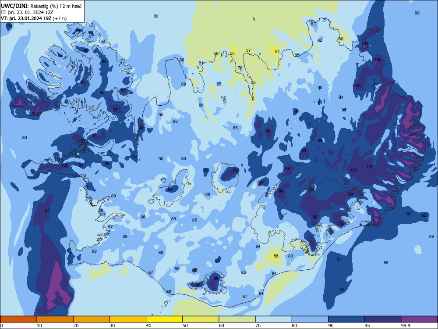Select the medium blue 80–90 legend swatch
This screenshot has height=329, width=438.
click(310, 319)
